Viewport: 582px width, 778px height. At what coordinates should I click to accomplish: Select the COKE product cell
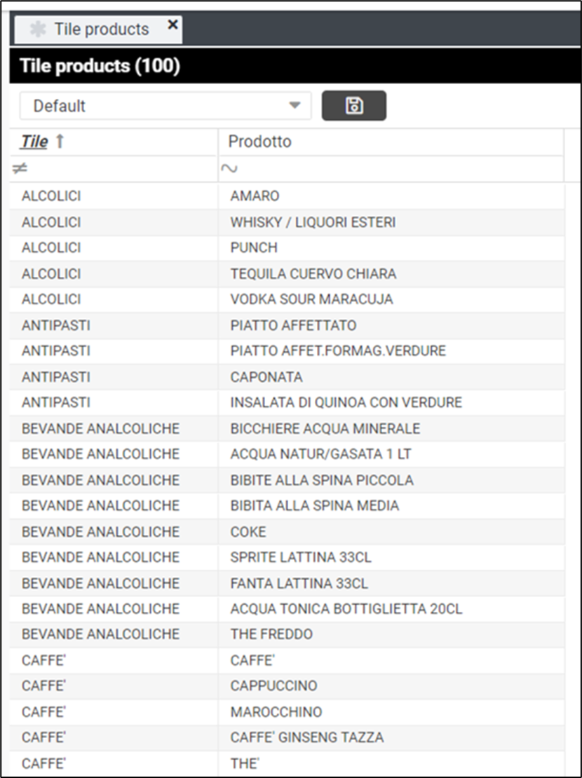pyautogui.click(x=248, y=531)
